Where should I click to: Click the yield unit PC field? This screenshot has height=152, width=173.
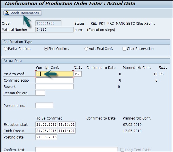[x=78, y=74]
